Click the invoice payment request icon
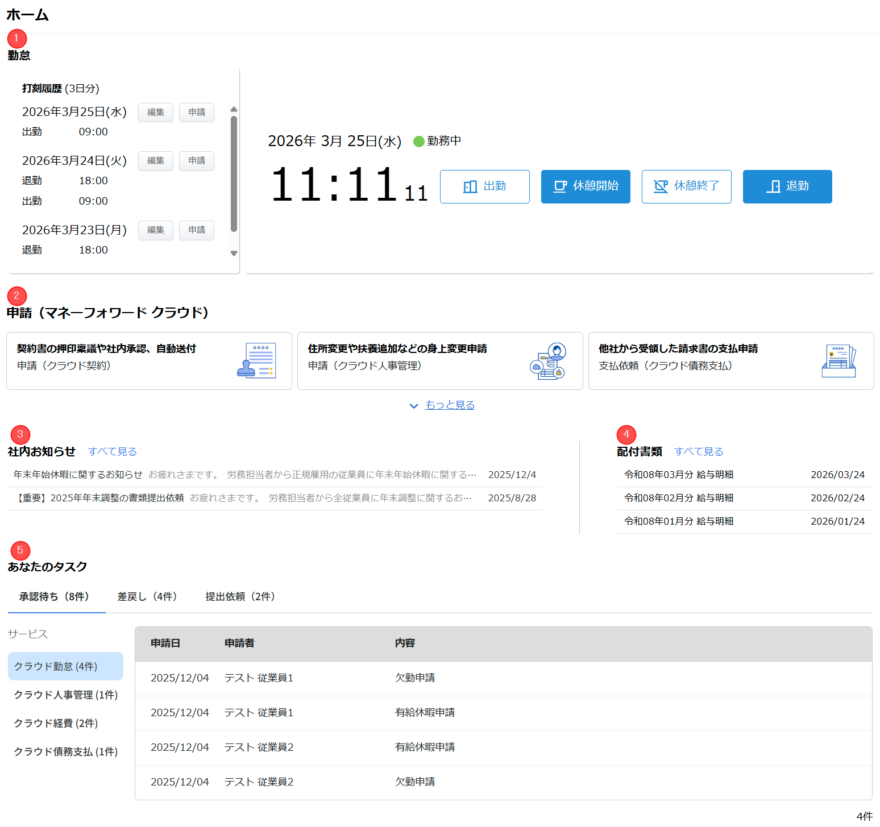880x827 pixels. (x=839, y=361)
